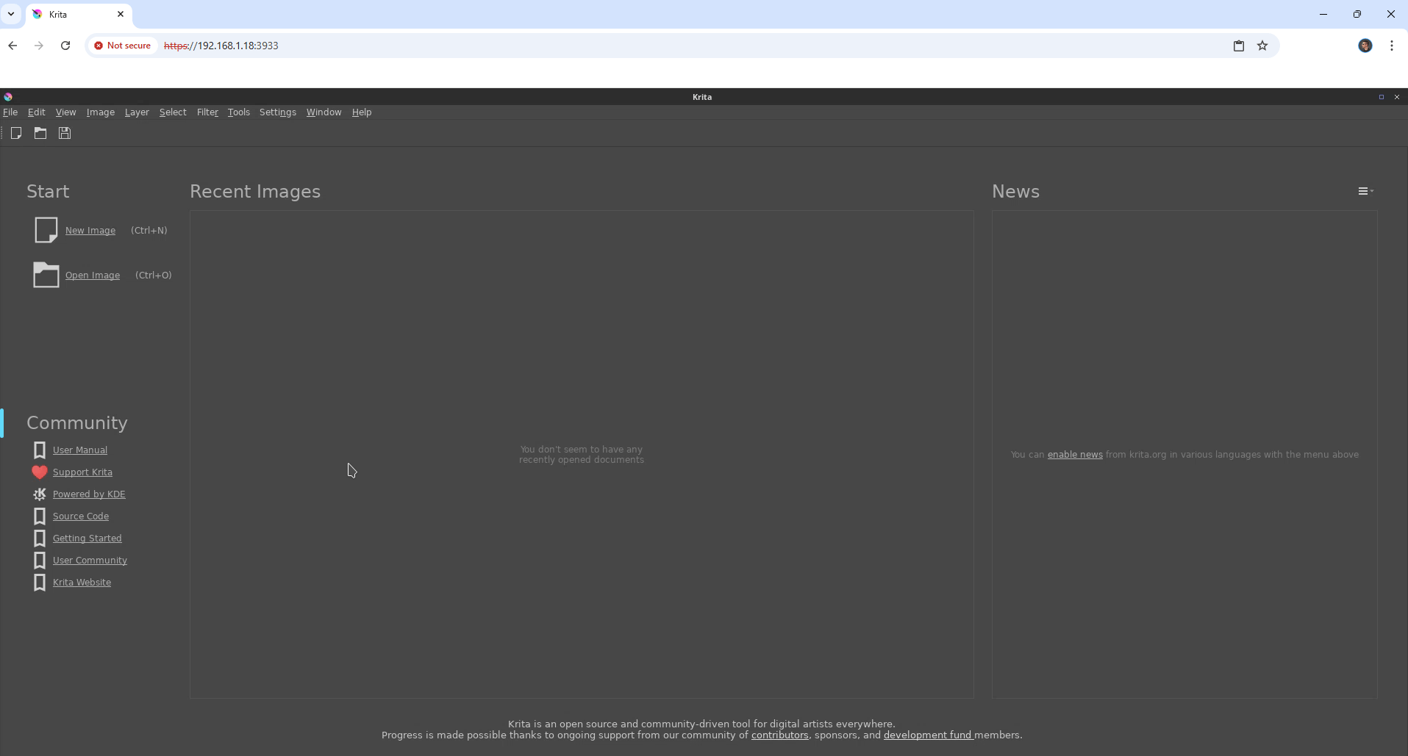This screenshot has height=756, width=1408.
Task: Open the Source Code link
Action: click(x=81, y=516)
